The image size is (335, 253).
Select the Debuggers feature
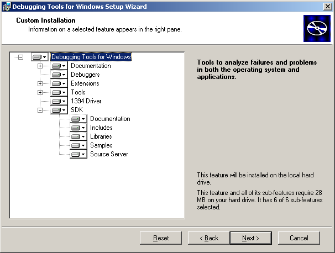coord(85,75)
